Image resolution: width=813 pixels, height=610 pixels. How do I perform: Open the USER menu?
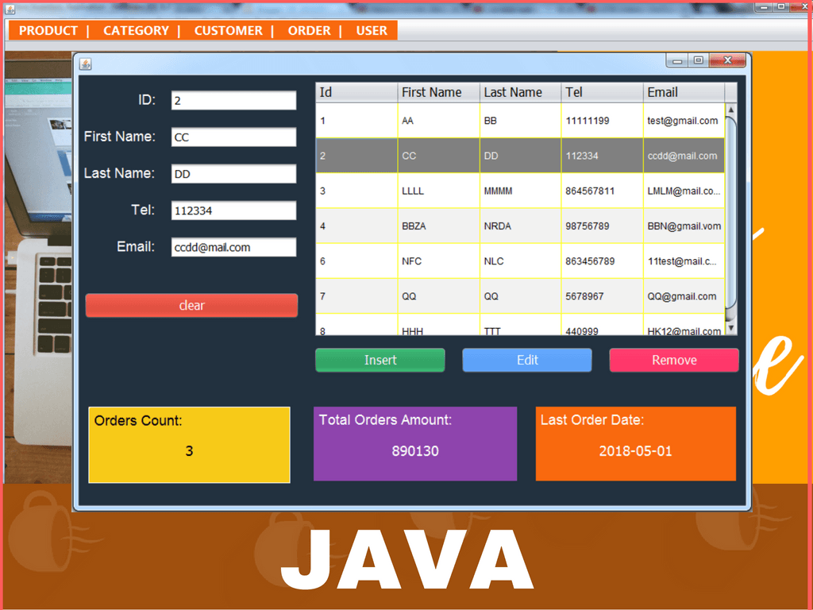click(372, 30)
